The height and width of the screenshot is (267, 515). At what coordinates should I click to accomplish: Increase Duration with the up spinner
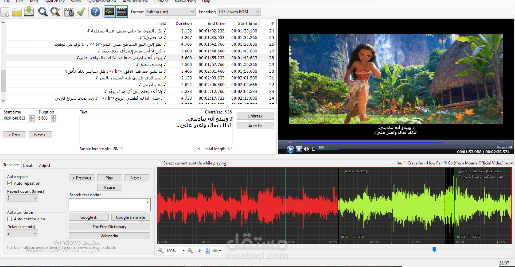point(54,117)
